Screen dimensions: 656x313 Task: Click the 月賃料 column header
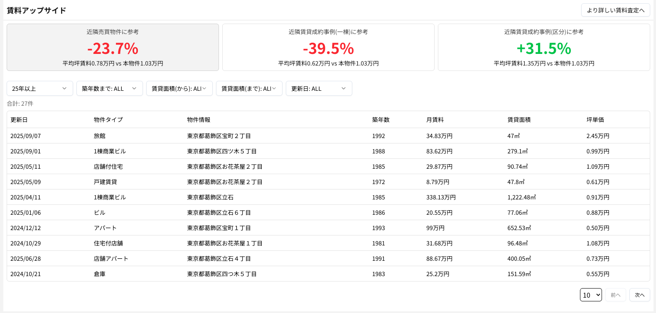point(435,120)
